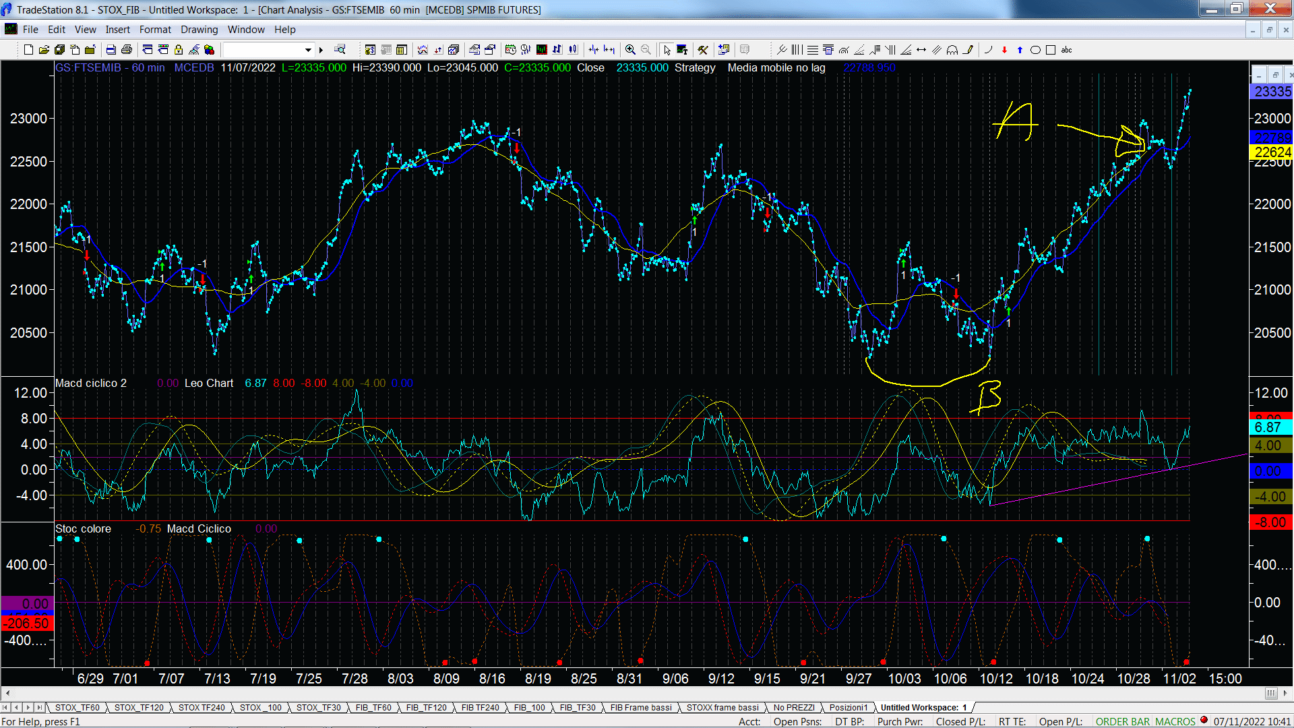Switch to the STOXX frame bassi tab
Screen dimensions: 1294x728
pyautogui.click(x=722, y=708)
